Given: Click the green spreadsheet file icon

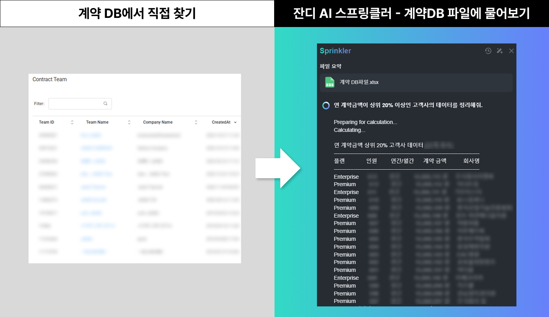Looking at the screenshot, I should pyautogui.click(x=330, y=82).
